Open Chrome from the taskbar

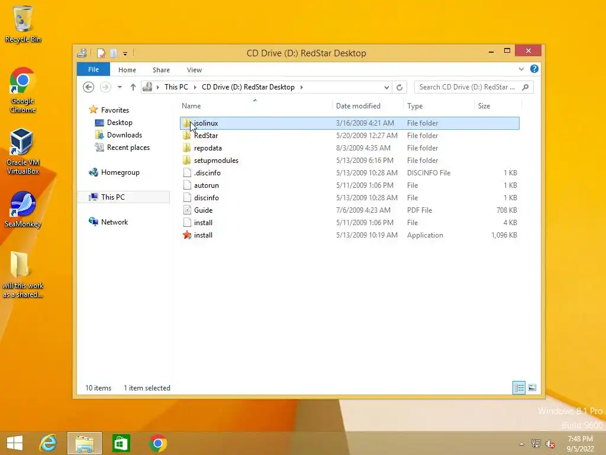157,443
